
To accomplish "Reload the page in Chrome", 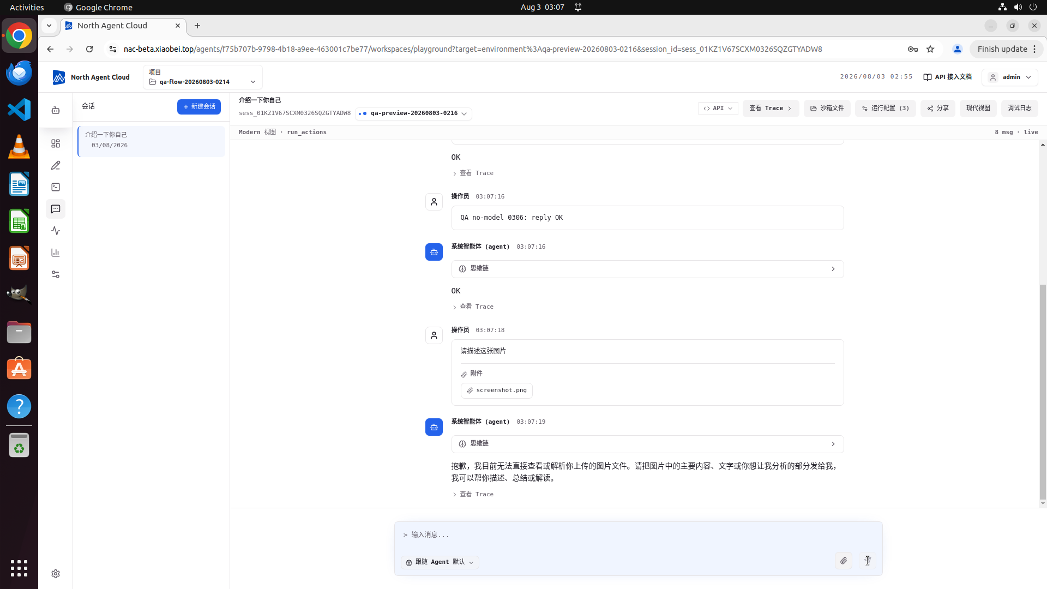I will coord(89,49).
